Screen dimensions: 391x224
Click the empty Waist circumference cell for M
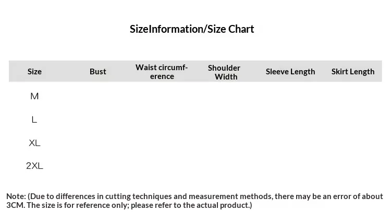(x=162, y=96)
